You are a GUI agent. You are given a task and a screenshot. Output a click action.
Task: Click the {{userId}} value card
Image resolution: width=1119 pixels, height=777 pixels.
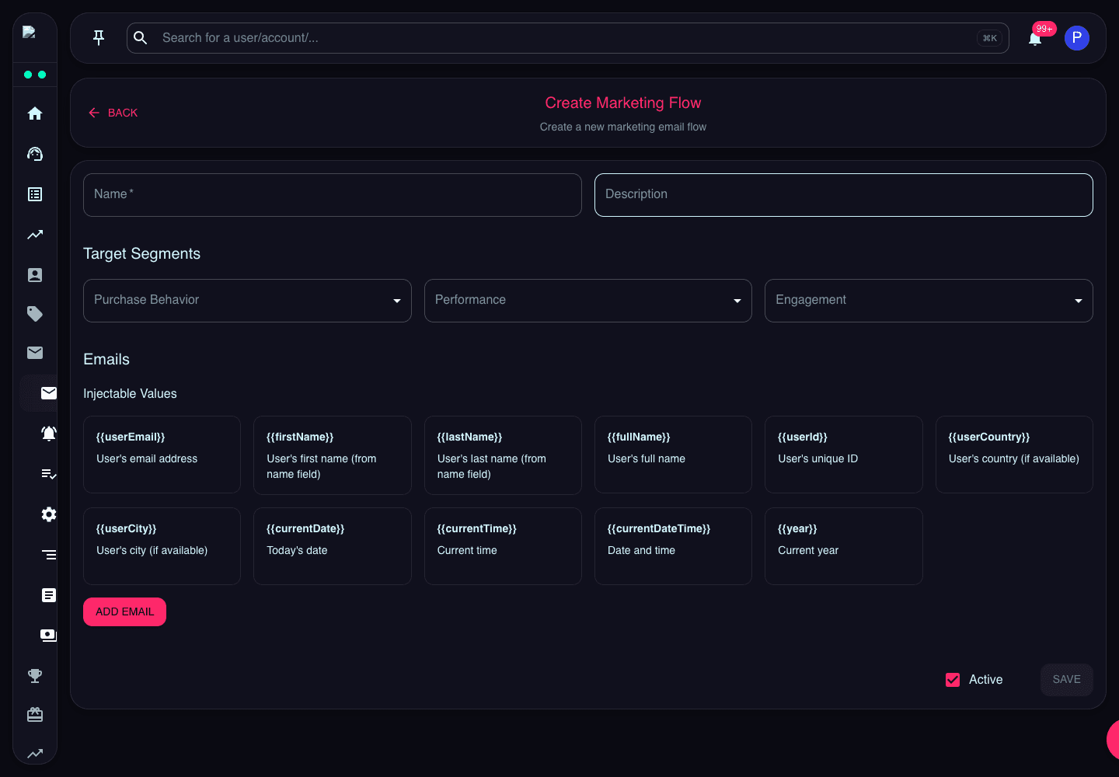[844, 455]
